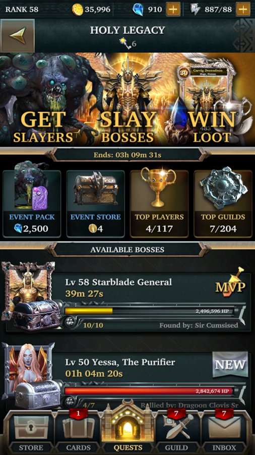View the Top Players trophy ranking

[159, 203]
